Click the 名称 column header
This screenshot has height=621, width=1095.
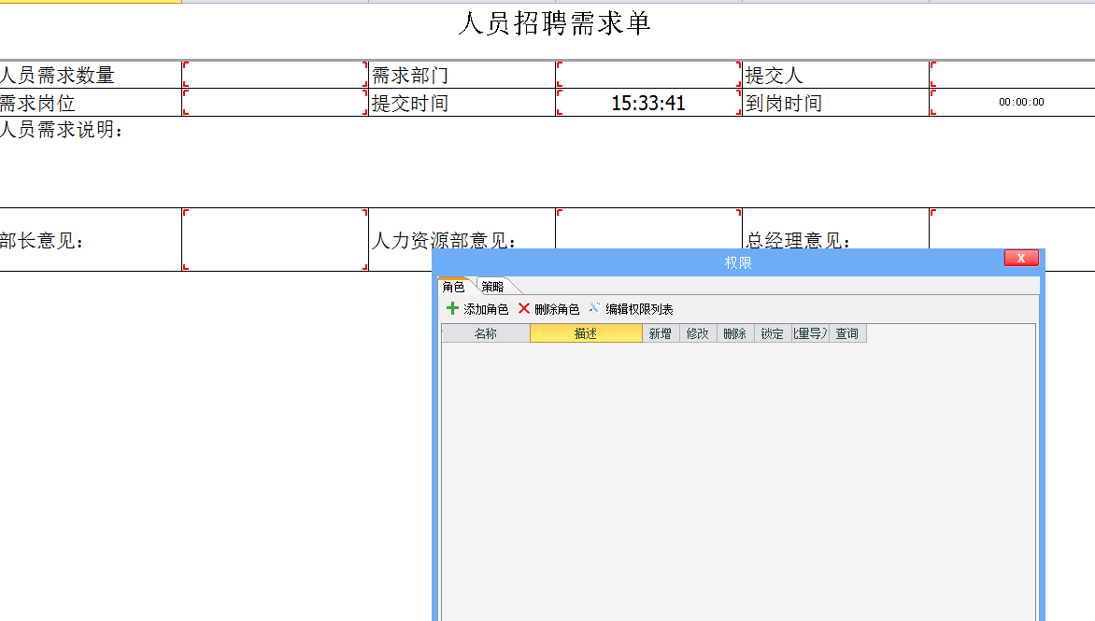tap(485, 333)
